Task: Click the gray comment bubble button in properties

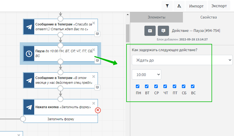Action: 163,31
